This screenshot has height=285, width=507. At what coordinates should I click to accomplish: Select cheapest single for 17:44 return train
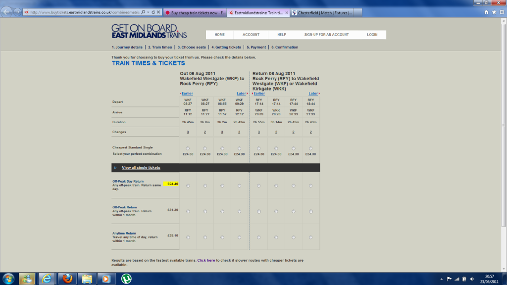pyautogui.click(x=293, y=148)
